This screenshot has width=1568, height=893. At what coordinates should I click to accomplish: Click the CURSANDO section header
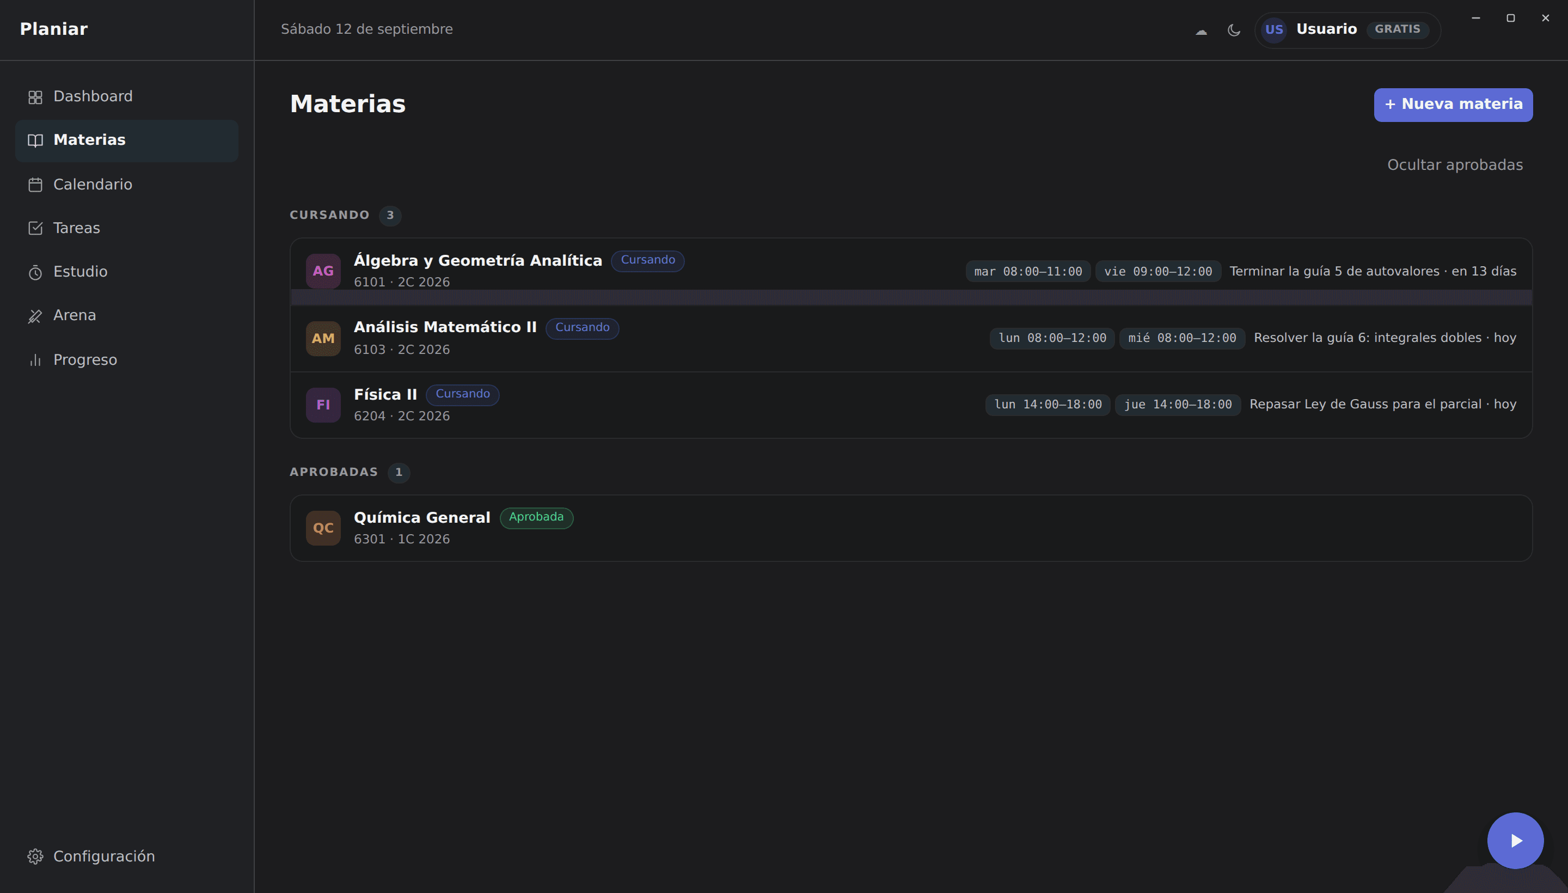pyautogui.click(x=330, y=215)
